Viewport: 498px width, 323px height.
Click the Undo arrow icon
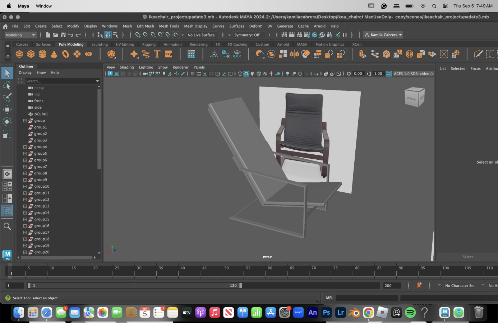[71, 35]
